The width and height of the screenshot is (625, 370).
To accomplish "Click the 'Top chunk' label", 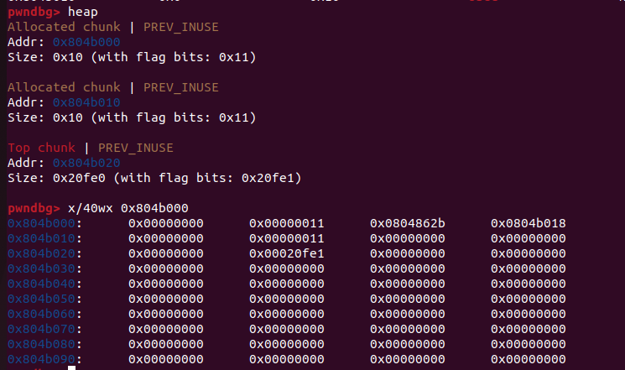I will pyautogui.click(x=41, y=148).
